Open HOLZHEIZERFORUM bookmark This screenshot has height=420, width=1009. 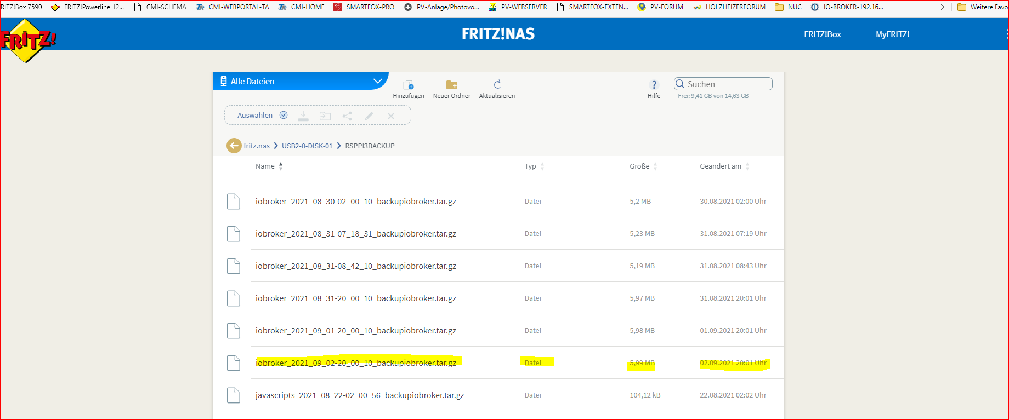(729, 7)
